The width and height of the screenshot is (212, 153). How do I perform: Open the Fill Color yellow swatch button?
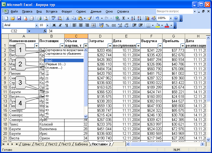click(158, 25)
